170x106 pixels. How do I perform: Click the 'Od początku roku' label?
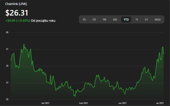43,21
